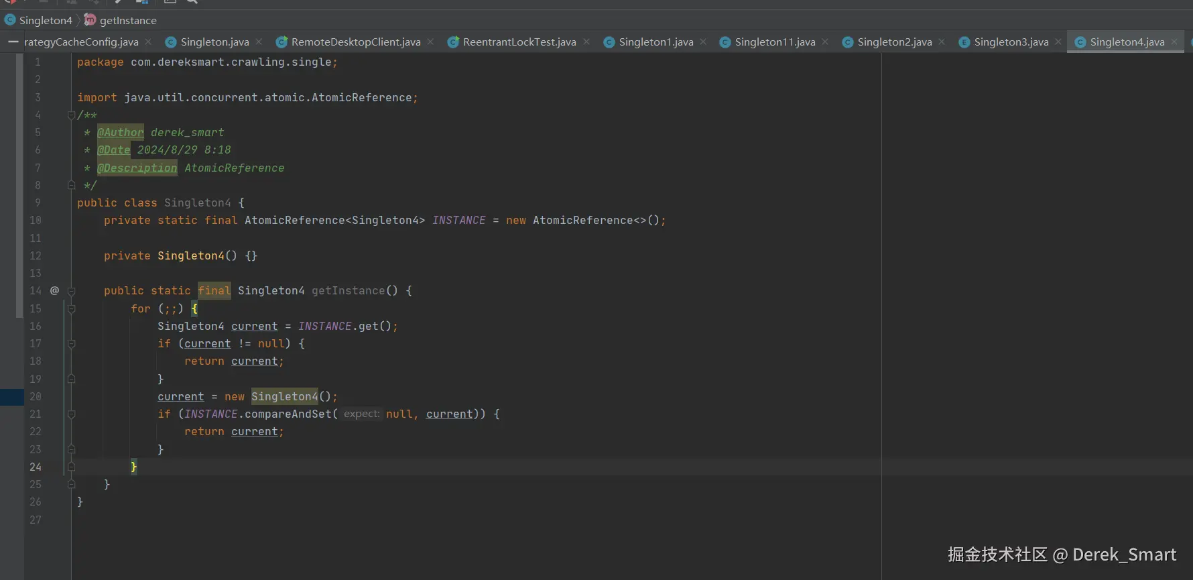
Task: Click the @Date Javadoc tag
Action: (114, 150)
